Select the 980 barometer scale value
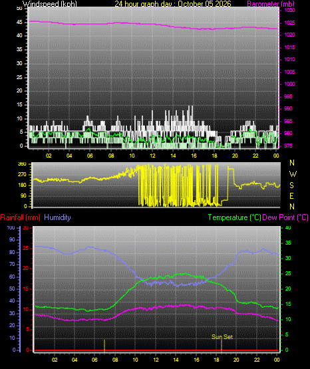310x369 pixels. [x=288, y=133]
